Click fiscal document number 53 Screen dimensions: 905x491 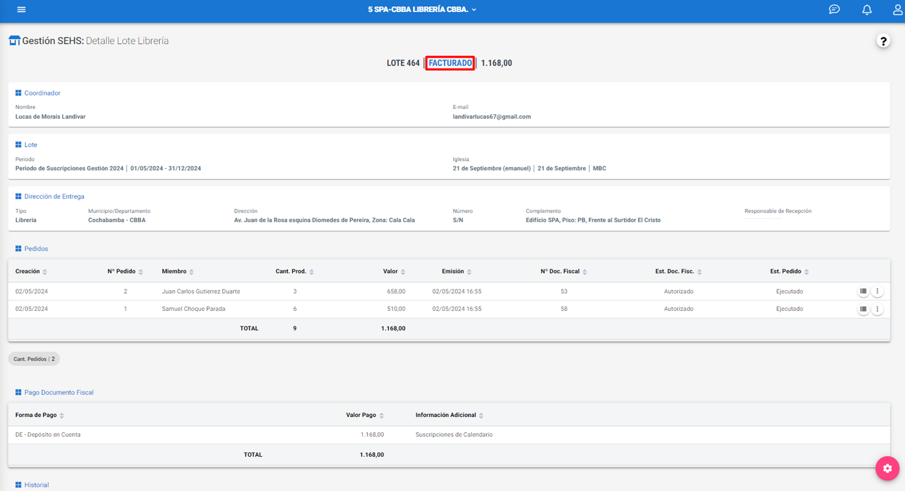pos(564,291)
